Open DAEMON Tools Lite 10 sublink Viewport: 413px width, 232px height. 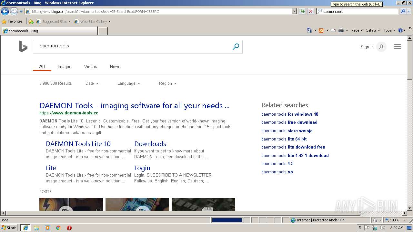pos(78,144)
